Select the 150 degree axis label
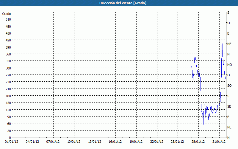Screen dimensions: 238x149 point(9,103)
